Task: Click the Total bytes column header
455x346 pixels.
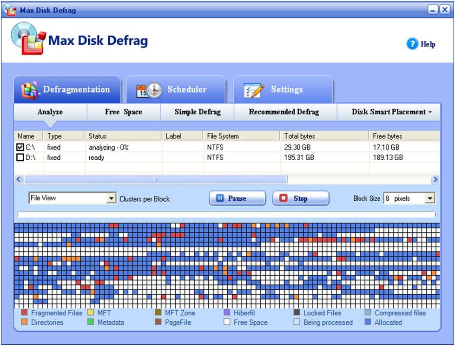Action: pyautogui.click(x=324, y=136)
